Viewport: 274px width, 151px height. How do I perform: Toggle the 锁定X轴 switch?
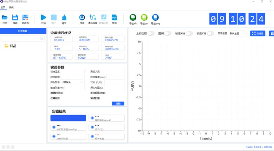pos(189,33)
